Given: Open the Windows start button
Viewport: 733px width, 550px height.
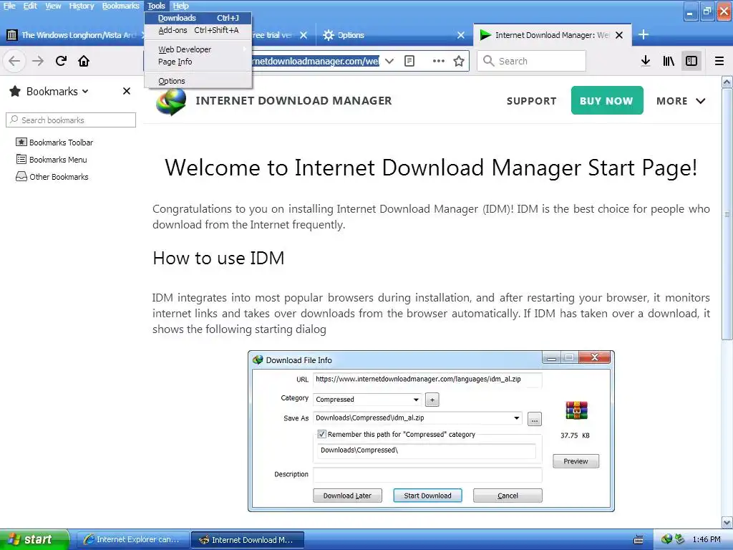Looking at the screenshot, I should pos(34,539).
